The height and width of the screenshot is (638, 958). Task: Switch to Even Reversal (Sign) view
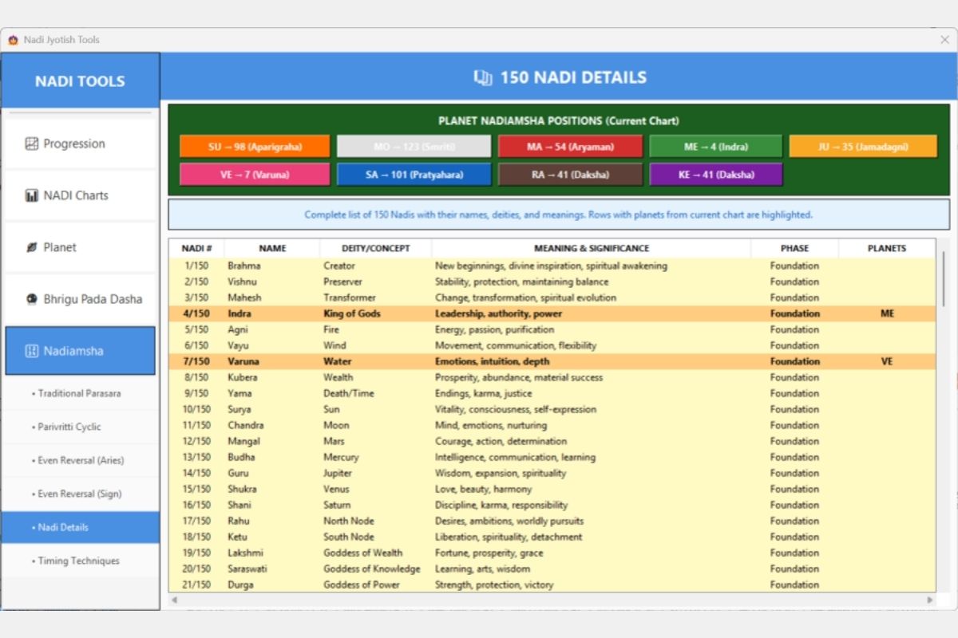80,494
